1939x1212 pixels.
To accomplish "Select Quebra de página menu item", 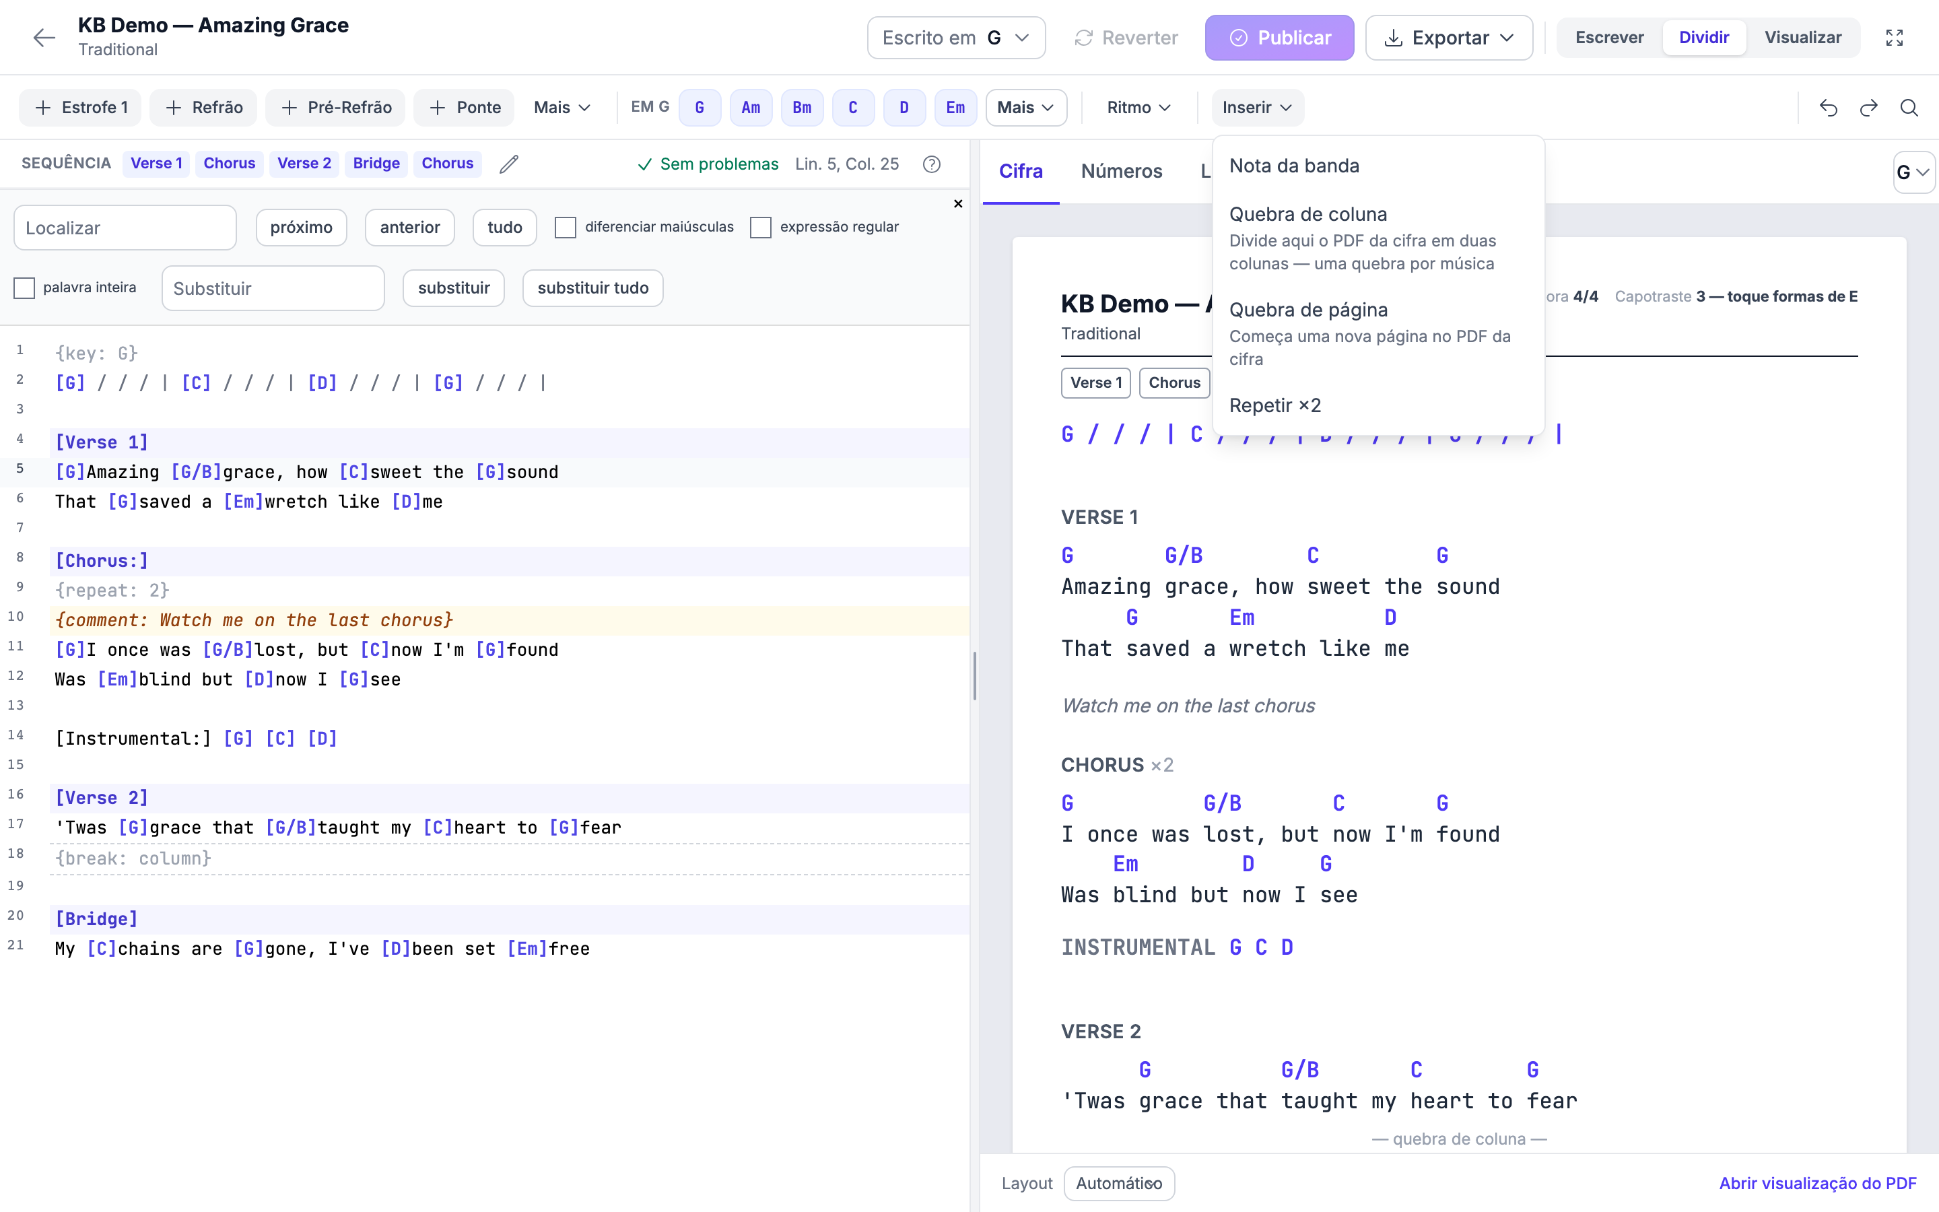I will tap(1378, 333).
